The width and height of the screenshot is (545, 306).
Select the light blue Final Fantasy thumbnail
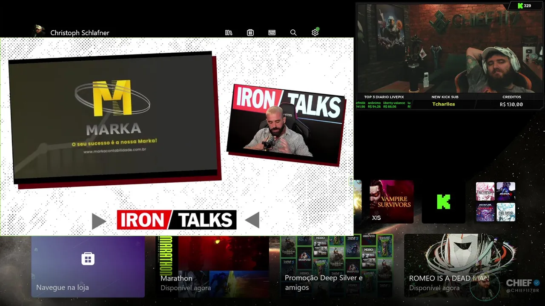506,212
